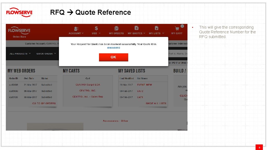Expand the MY LISTS dropdown
The image size is (267, 150).
(157, 33)
